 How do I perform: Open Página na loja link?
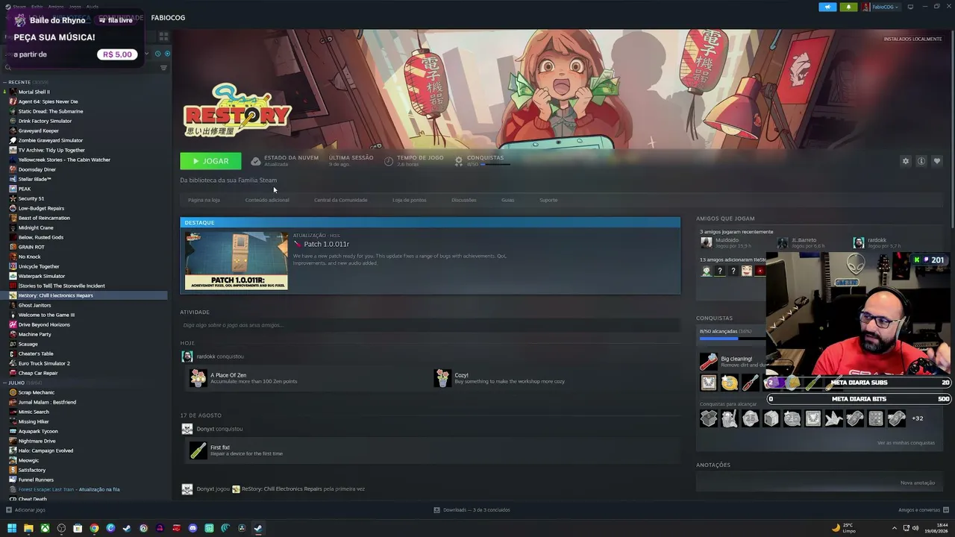click(204, 200)
